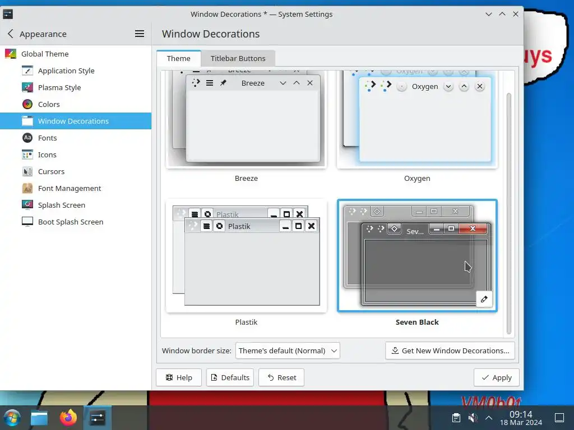Click the show desktop icon in the taskbar
Screen dimensions: 574x430
[559, 418]
